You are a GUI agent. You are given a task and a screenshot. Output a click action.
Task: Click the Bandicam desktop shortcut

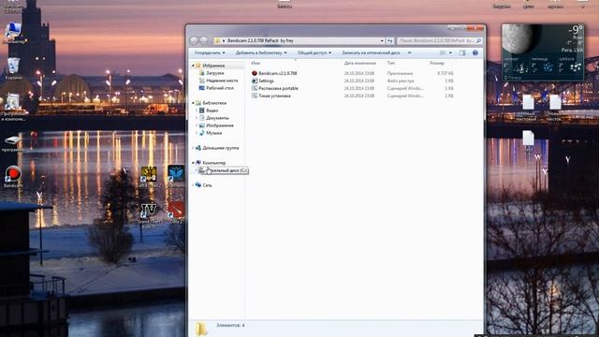point(13,177)
